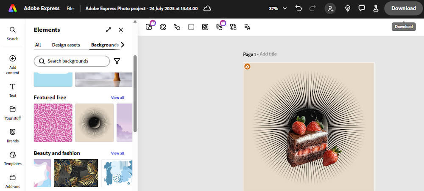Open the Templates sidebar panel
Viewport: 424px width, 191px height.
coord(12,158)
